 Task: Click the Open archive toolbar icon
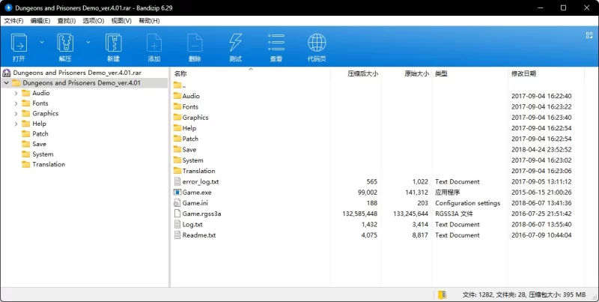[19, 43]
